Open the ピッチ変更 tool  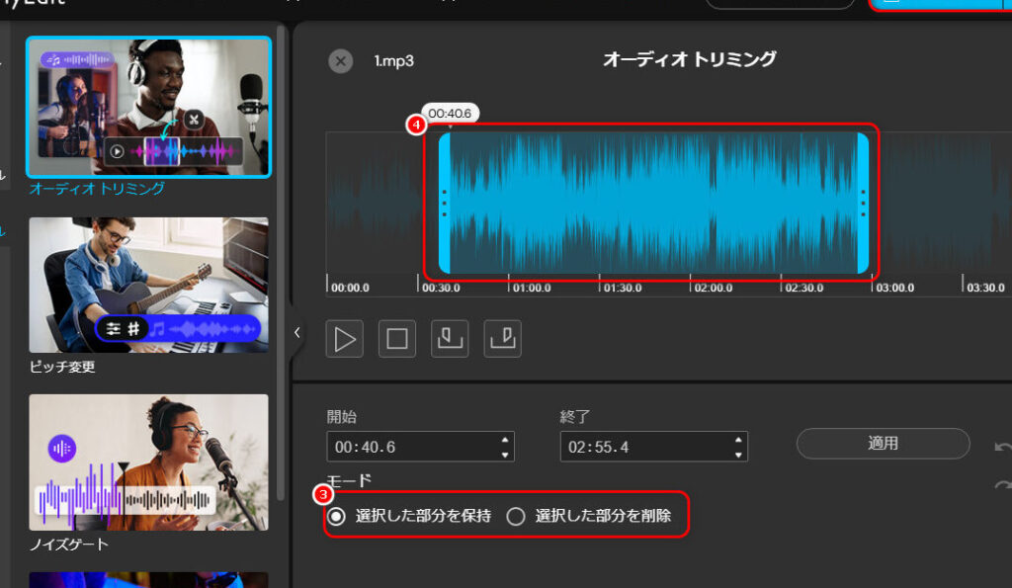[149, 286]
